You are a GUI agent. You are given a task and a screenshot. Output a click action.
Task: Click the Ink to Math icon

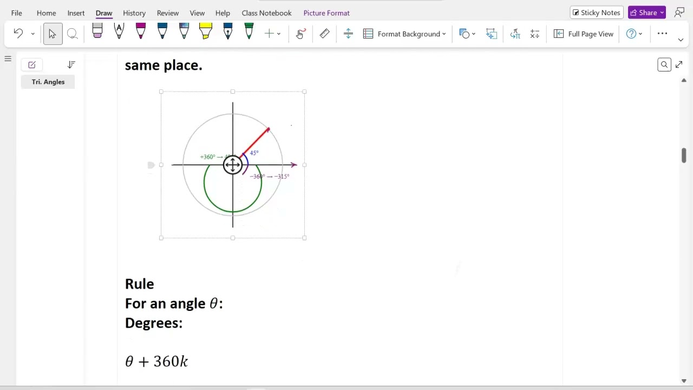point(515,34)
